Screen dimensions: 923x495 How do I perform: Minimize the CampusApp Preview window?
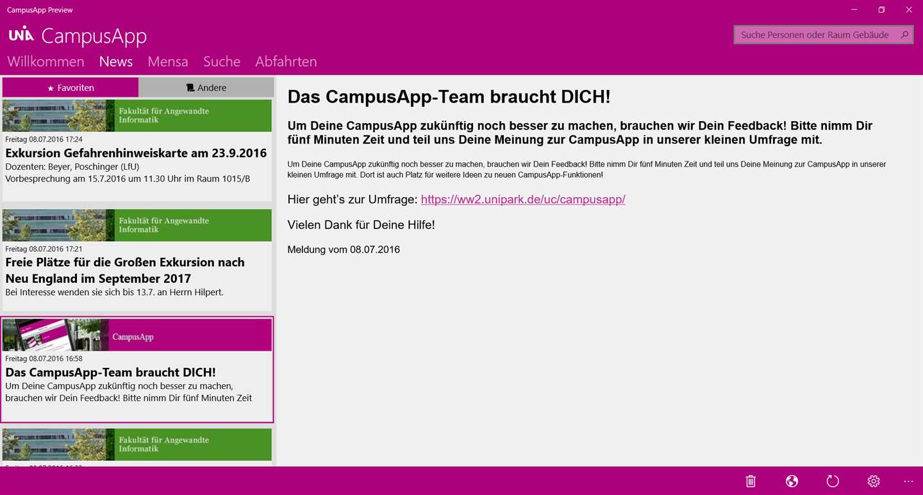pos(854,10)
